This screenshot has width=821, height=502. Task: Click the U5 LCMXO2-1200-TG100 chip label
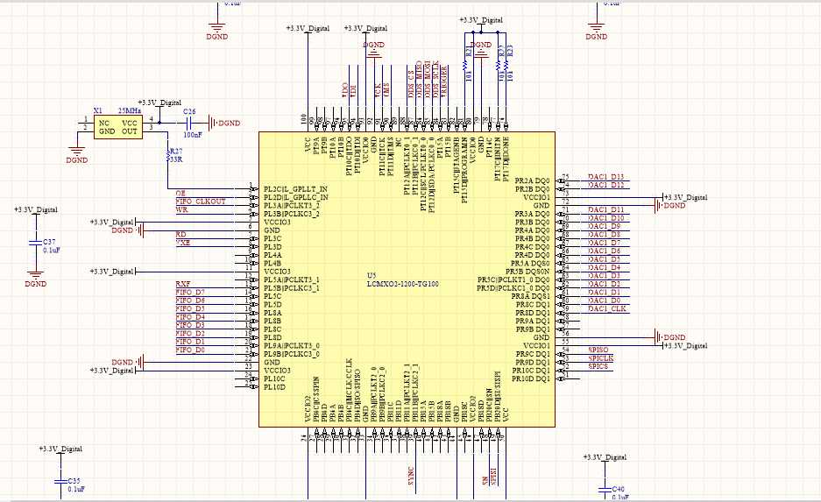click(x=403, y=279)
